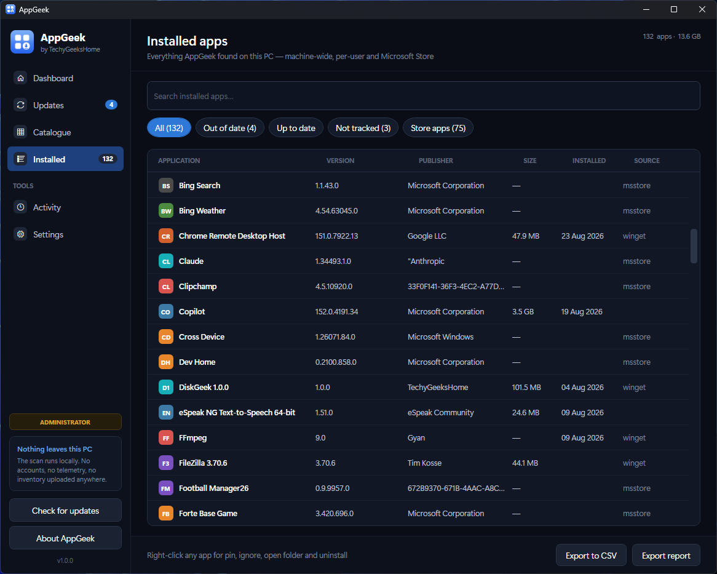This screenshot has height=574, width=717.
Task: Click the Dashboard home icon
Action: [20, 78]
